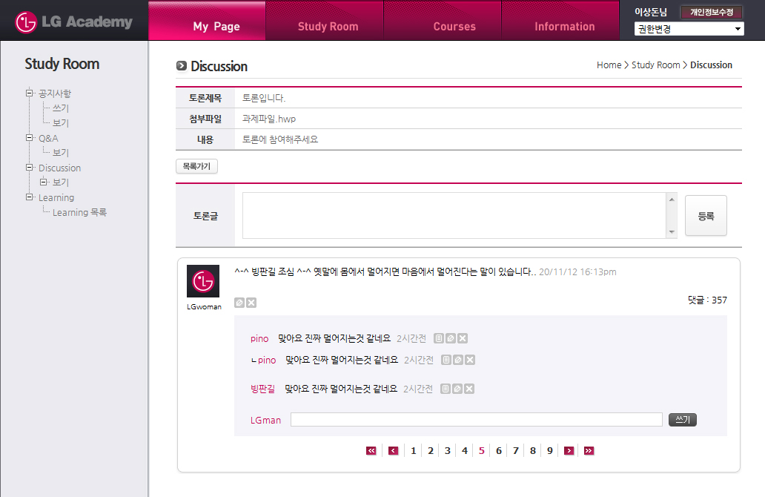Collapse the 공지사항 tree node
765x497 pixels.
[x=30, y=93]
